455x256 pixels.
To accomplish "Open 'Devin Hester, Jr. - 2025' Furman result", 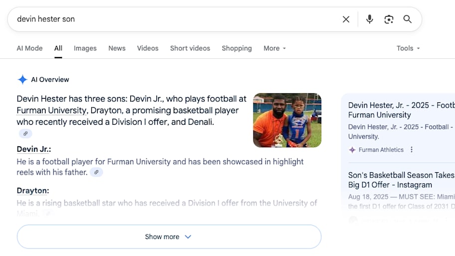I will pos(402,110).
